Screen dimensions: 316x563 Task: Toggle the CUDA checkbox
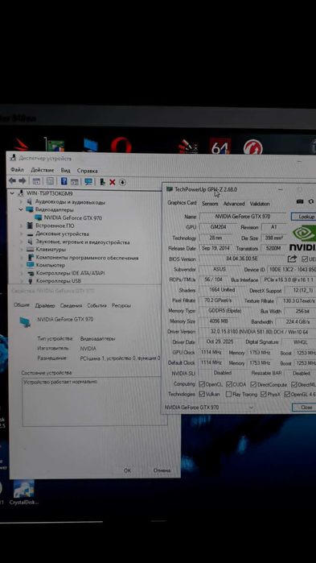(x=229, y=384)
